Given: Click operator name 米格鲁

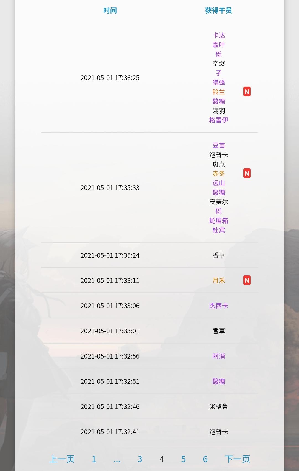Looking at the screenshot, I should 218,407.
